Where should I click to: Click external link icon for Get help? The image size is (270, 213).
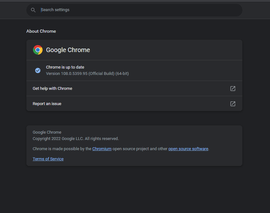click(233, 89)
